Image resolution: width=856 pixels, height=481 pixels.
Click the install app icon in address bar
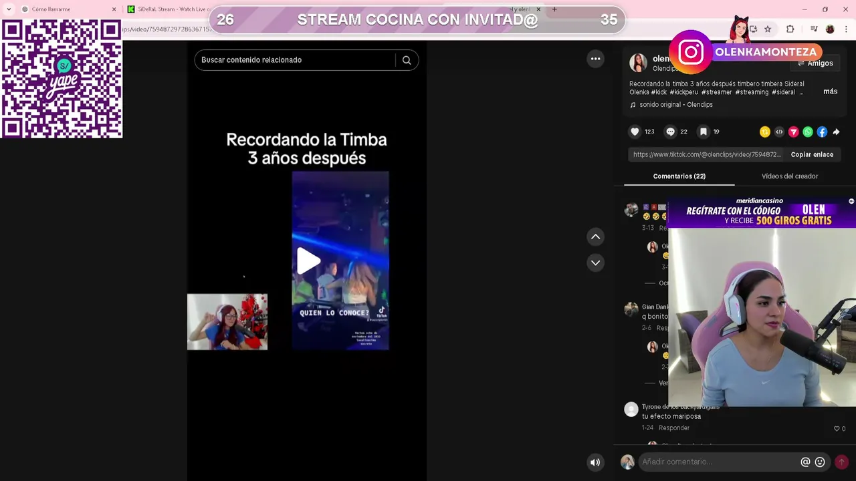pyautogui.click(x=753, y=29)
